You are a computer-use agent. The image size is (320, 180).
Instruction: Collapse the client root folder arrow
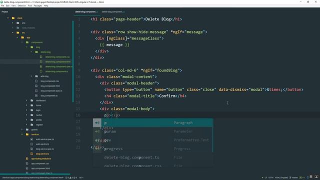tap(8, 18)
